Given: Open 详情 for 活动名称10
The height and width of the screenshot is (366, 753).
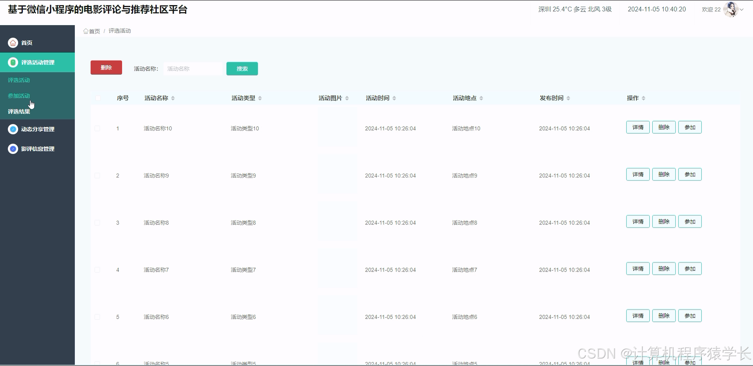Looking at the screenshot, I should (x=638, y=128).
